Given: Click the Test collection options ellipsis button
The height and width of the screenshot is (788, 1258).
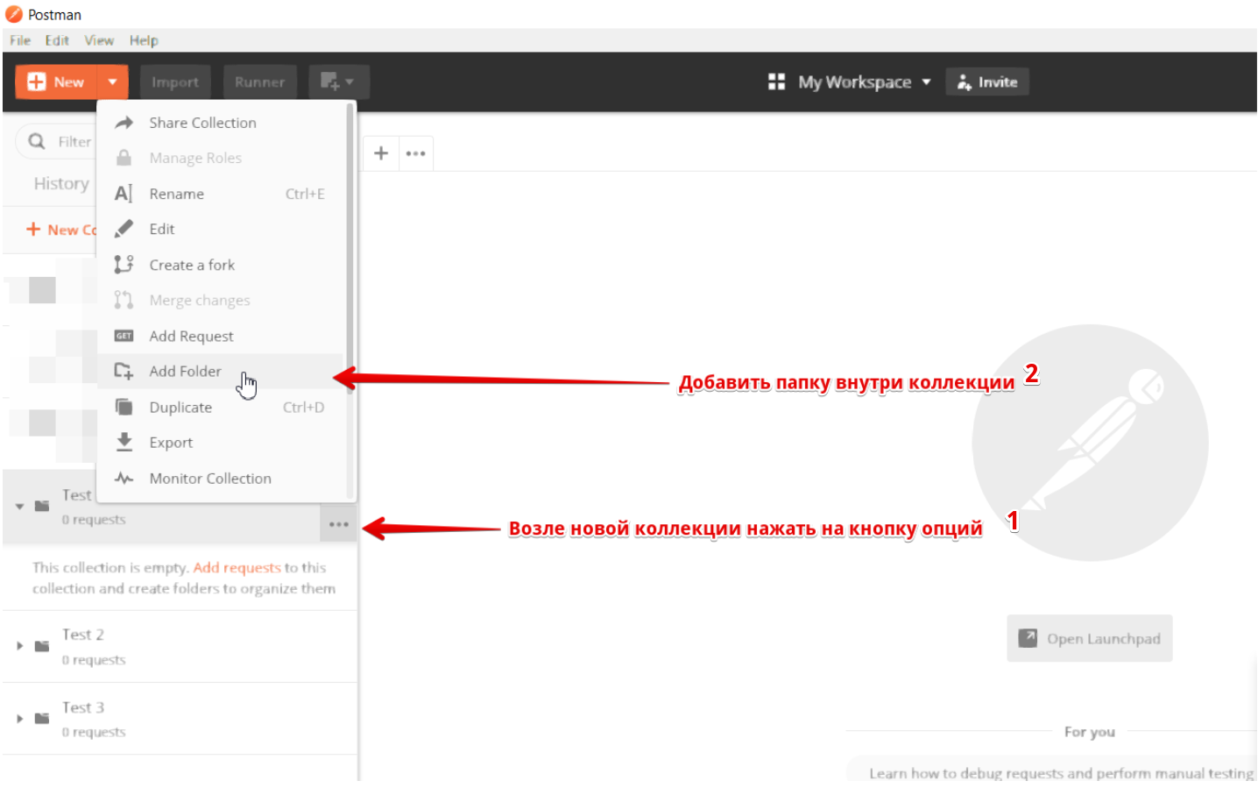Looking at the screenshot, I should click(x=339, y=524).
